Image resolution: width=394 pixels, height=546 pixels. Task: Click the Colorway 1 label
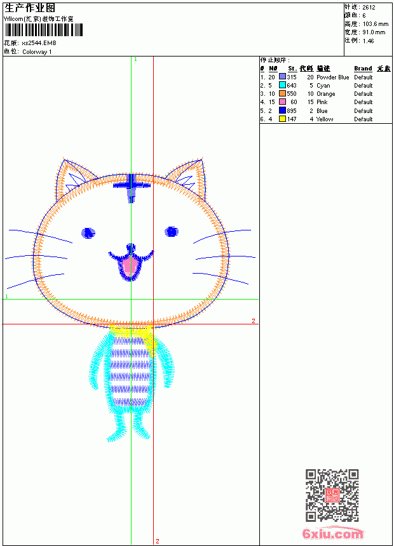(37, 52)
